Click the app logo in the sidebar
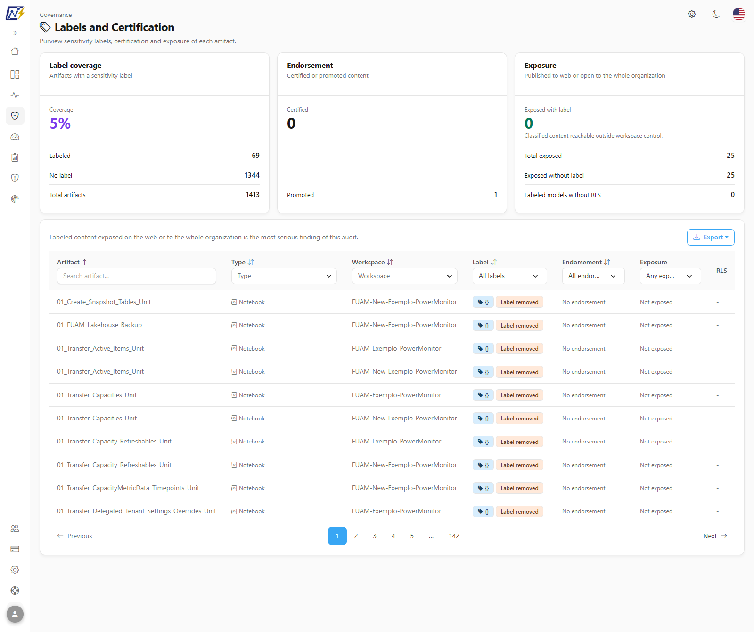 pos(15,13)
